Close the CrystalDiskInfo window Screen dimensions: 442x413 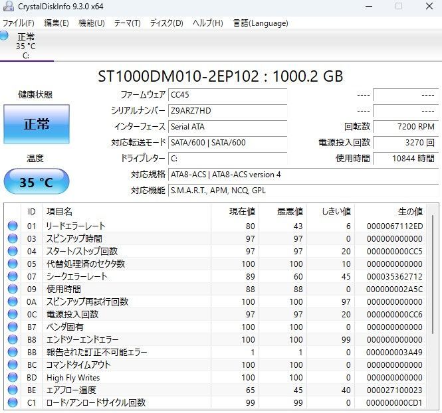(429, 6)
